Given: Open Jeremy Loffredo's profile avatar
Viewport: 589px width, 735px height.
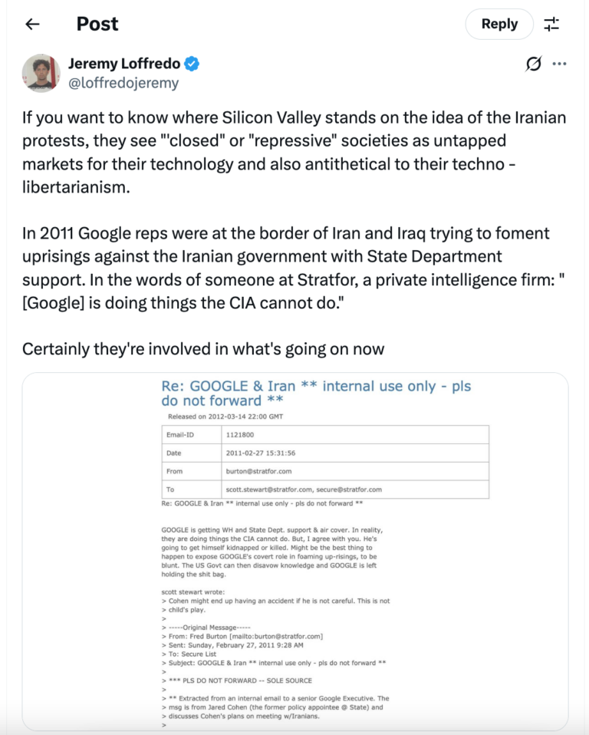Looking at the screenshot, I should click(x=41, y=74).
